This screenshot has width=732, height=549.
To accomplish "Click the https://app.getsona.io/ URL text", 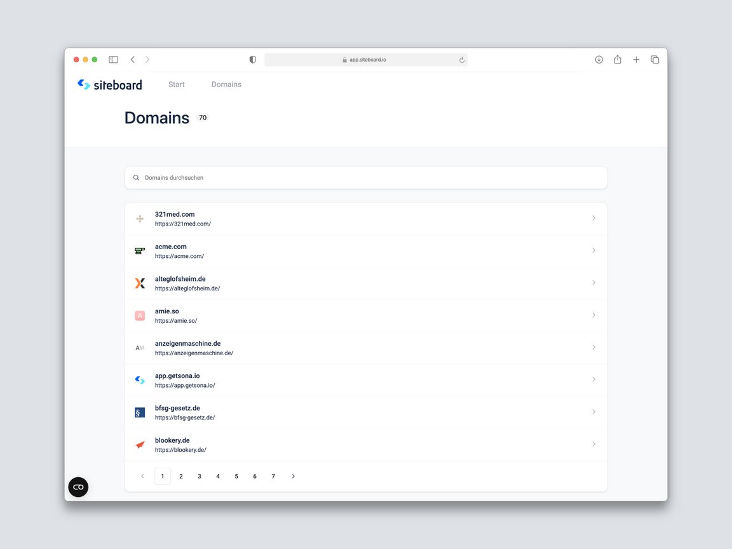I will pos(185,385).
